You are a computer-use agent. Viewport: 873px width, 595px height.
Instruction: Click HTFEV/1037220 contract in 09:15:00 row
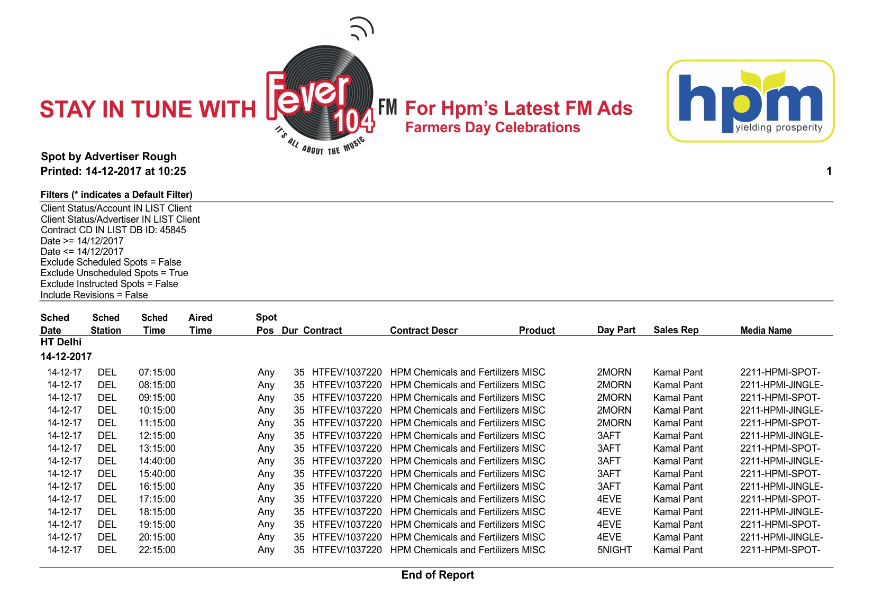tap(347, 398)
